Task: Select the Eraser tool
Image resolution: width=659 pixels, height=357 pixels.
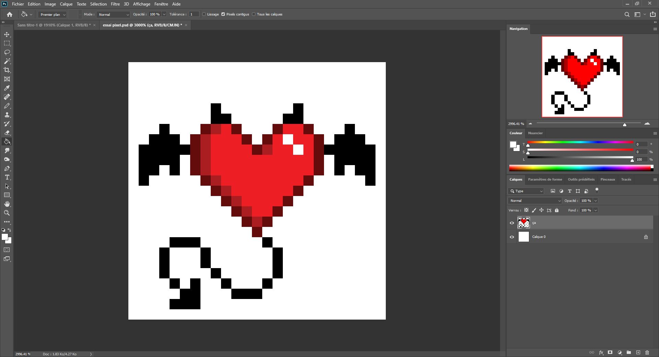Action: pyautogui.click(x=7, y=133)
